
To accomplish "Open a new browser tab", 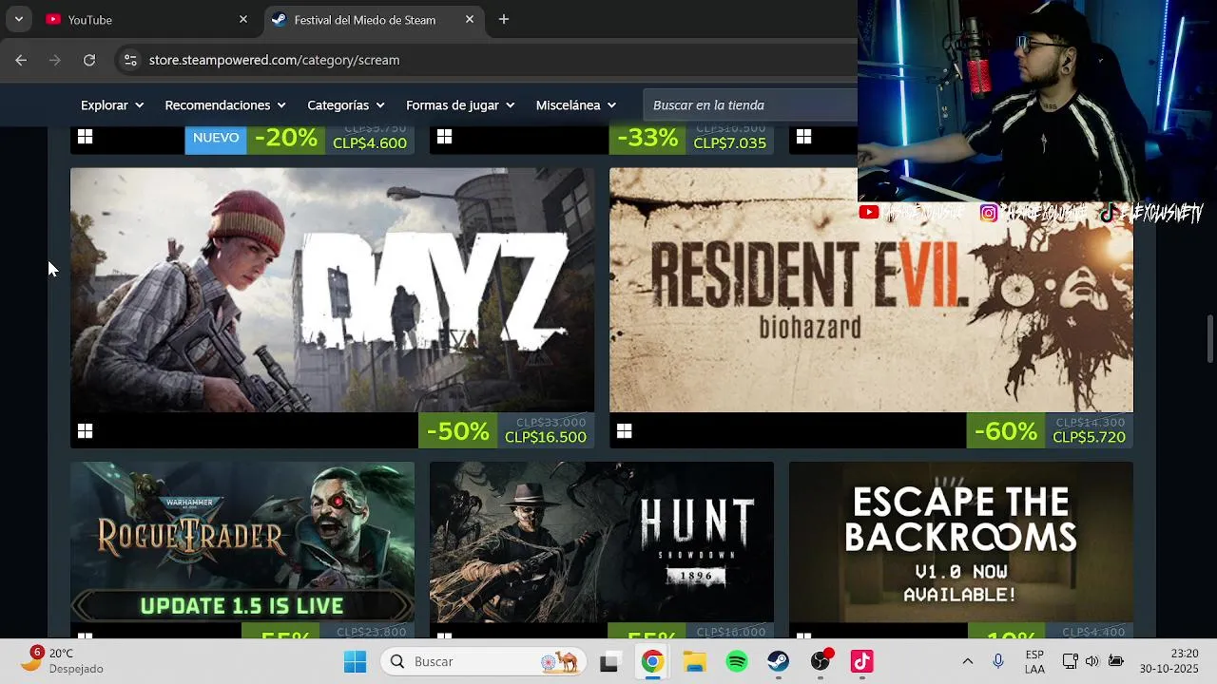I will 504,19.
